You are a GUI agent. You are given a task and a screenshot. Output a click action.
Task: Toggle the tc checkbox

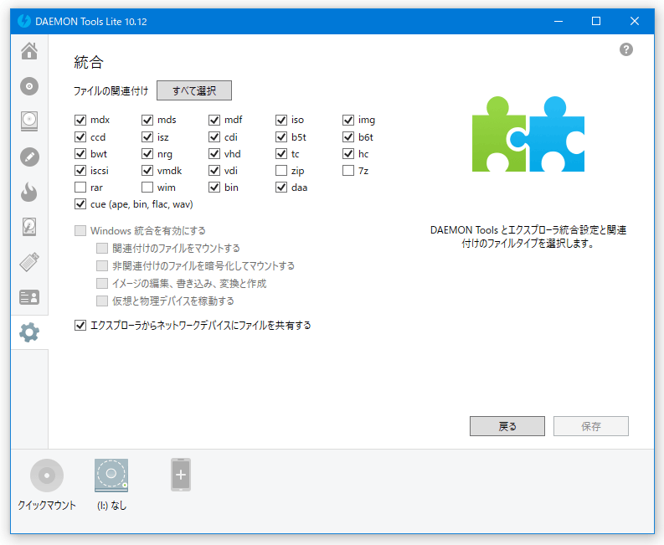(x=281, y=154)
